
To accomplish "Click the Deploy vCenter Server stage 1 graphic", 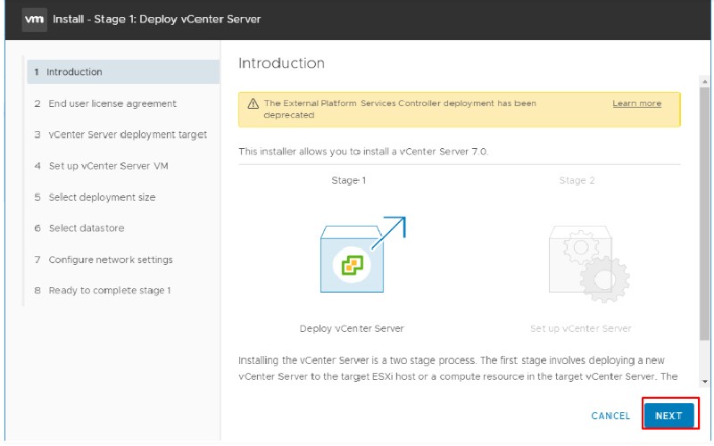I will pos(362,255).
